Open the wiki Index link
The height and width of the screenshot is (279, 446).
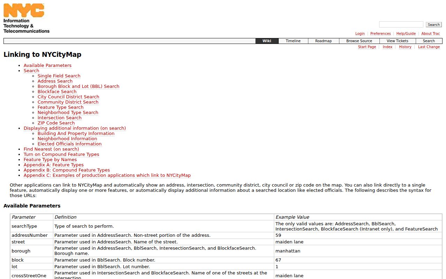tap(387, 47)
